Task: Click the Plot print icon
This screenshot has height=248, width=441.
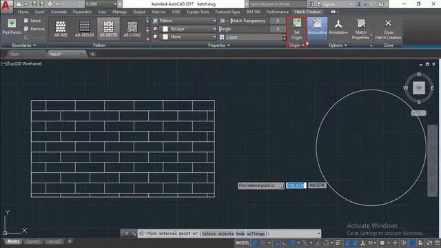Action: [x=50, y=4]
